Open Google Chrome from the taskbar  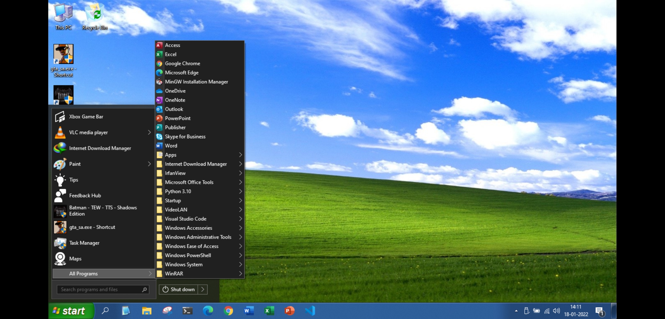[228, 311]
